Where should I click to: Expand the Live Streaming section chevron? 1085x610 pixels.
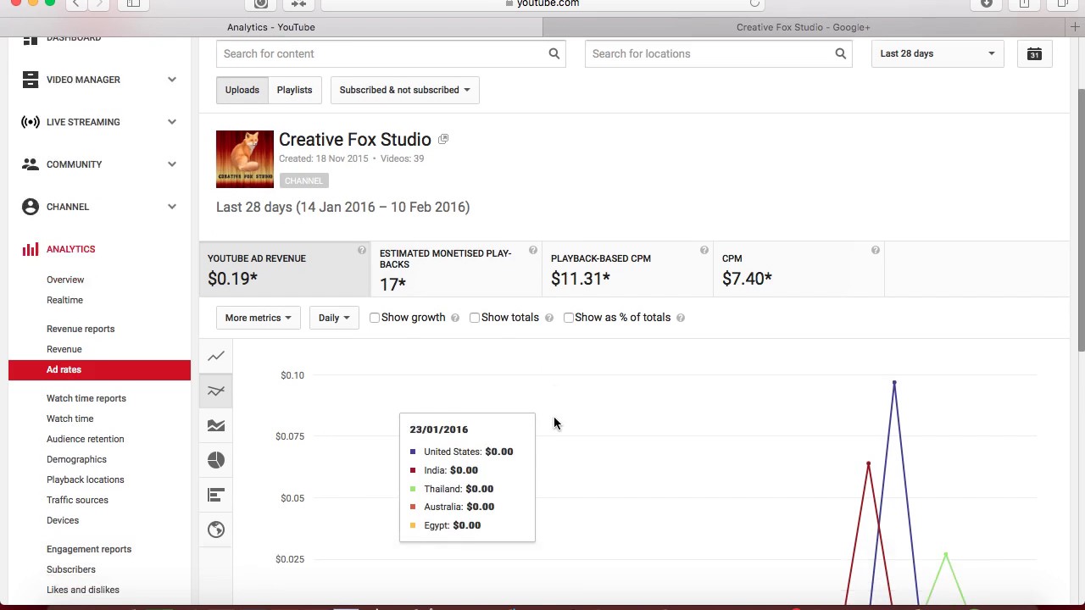tap(172, 122)
